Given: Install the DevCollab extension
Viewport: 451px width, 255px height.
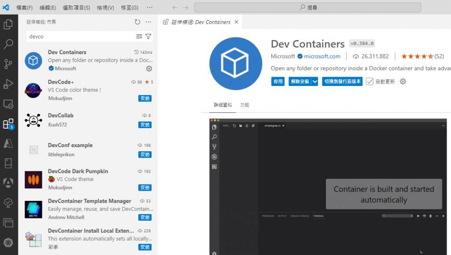Looking at the screenshot, I should click(145, 125).
